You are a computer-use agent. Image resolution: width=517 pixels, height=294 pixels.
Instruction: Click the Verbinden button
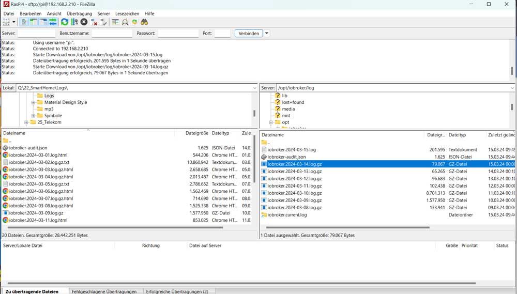pos(249,33)
